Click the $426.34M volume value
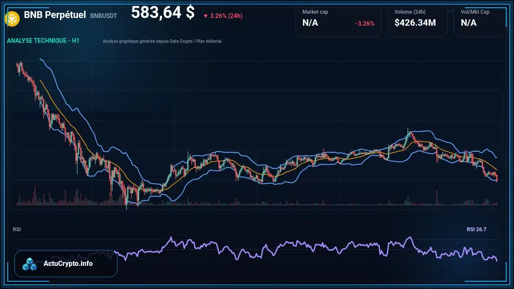This screenshot has width=514, height=289. coord(415,23)
